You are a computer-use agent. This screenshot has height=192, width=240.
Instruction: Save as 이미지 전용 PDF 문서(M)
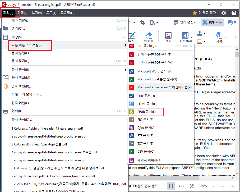(x=161, y=63)
